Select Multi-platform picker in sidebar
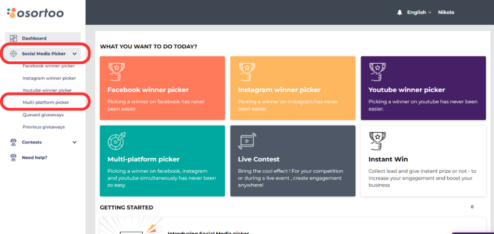Screen dimensions: 494x234 (46, 102)
